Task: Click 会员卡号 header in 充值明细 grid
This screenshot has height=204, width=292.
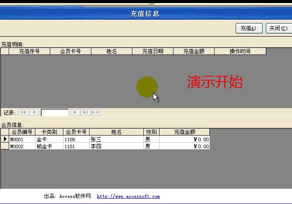Action: (x=70, y=51)
